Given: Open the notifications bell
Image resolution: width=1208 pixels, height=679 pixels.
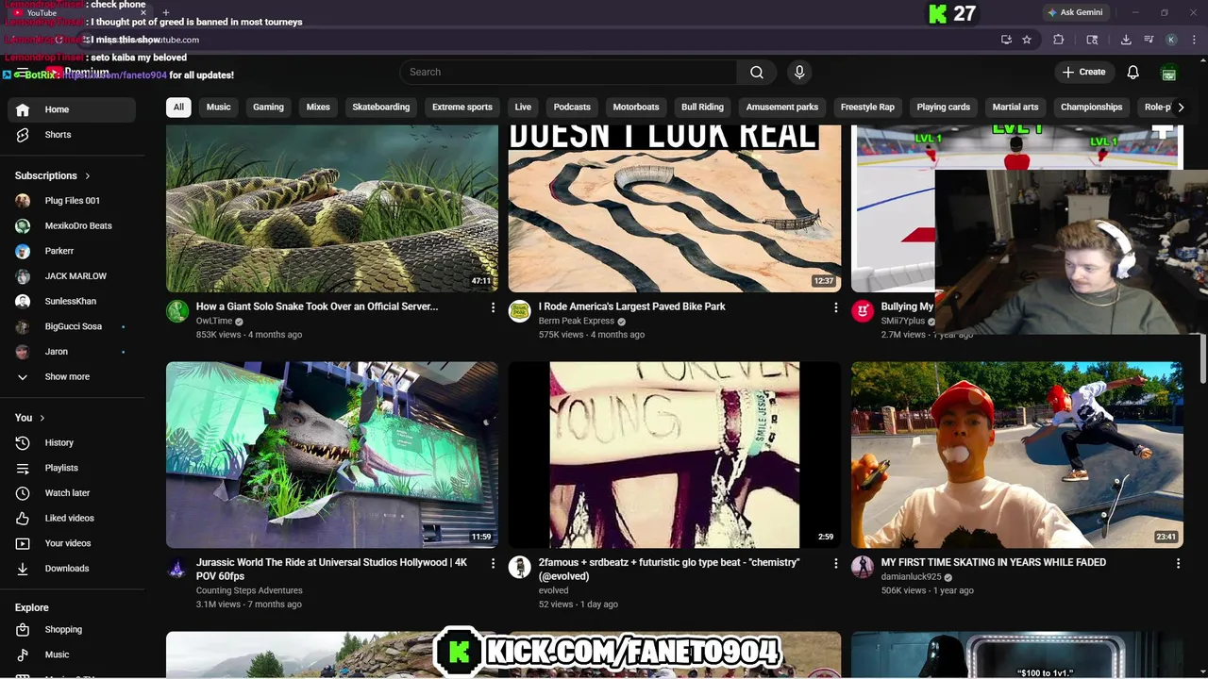Looking at the screenshot, I should pos(1133,72).
